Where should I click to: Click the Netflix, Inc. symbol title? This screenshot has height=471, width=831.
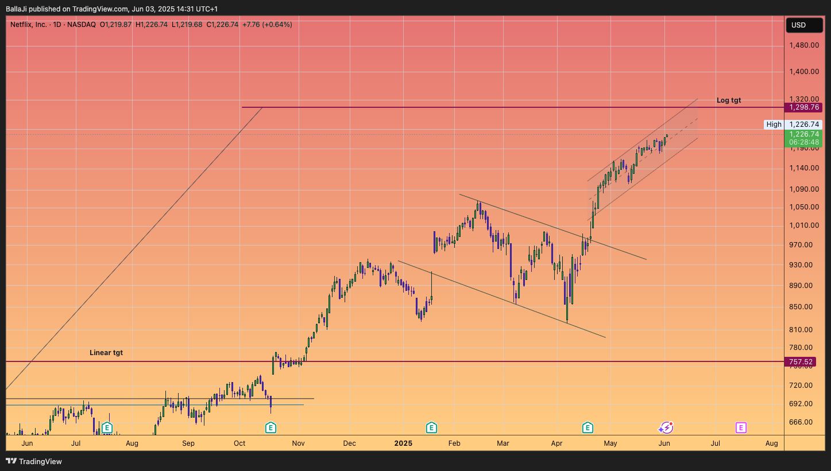point(29,25)
